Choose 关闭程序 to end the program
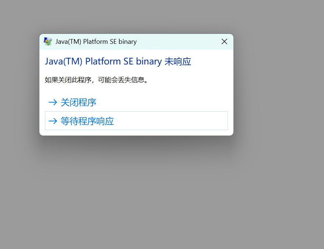The width and height of the screenshot is (324, 249). (78, 102)
